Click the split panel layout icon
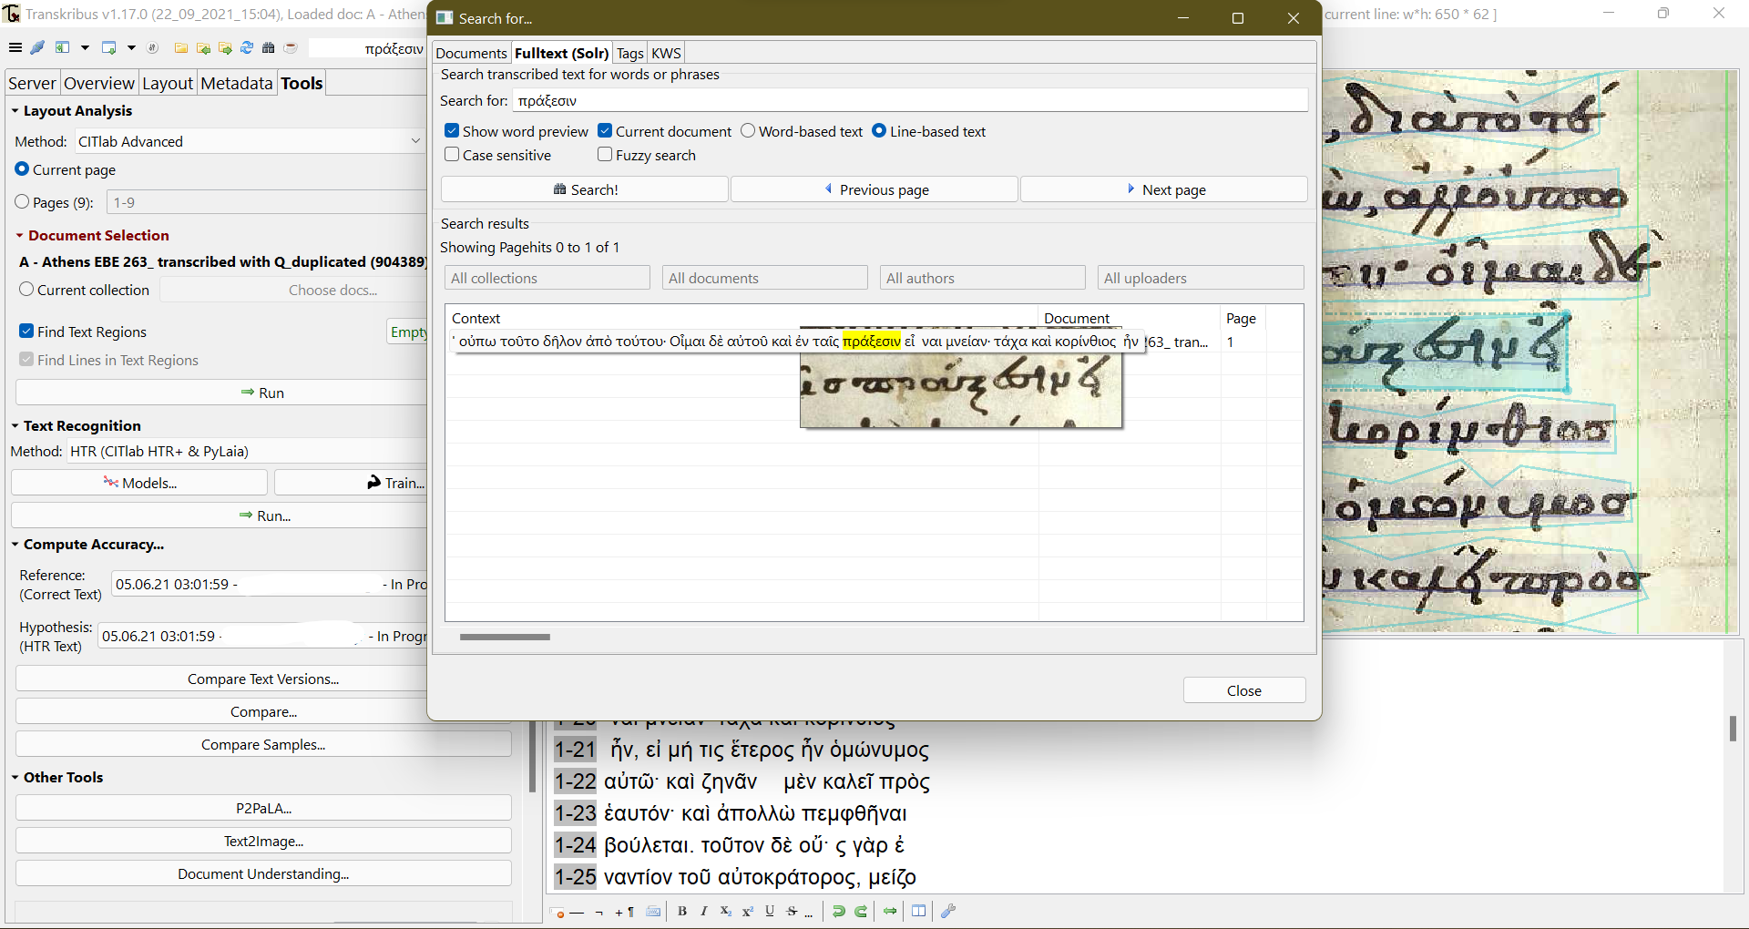The image size is (1749, 929). [x=919, y=912]
